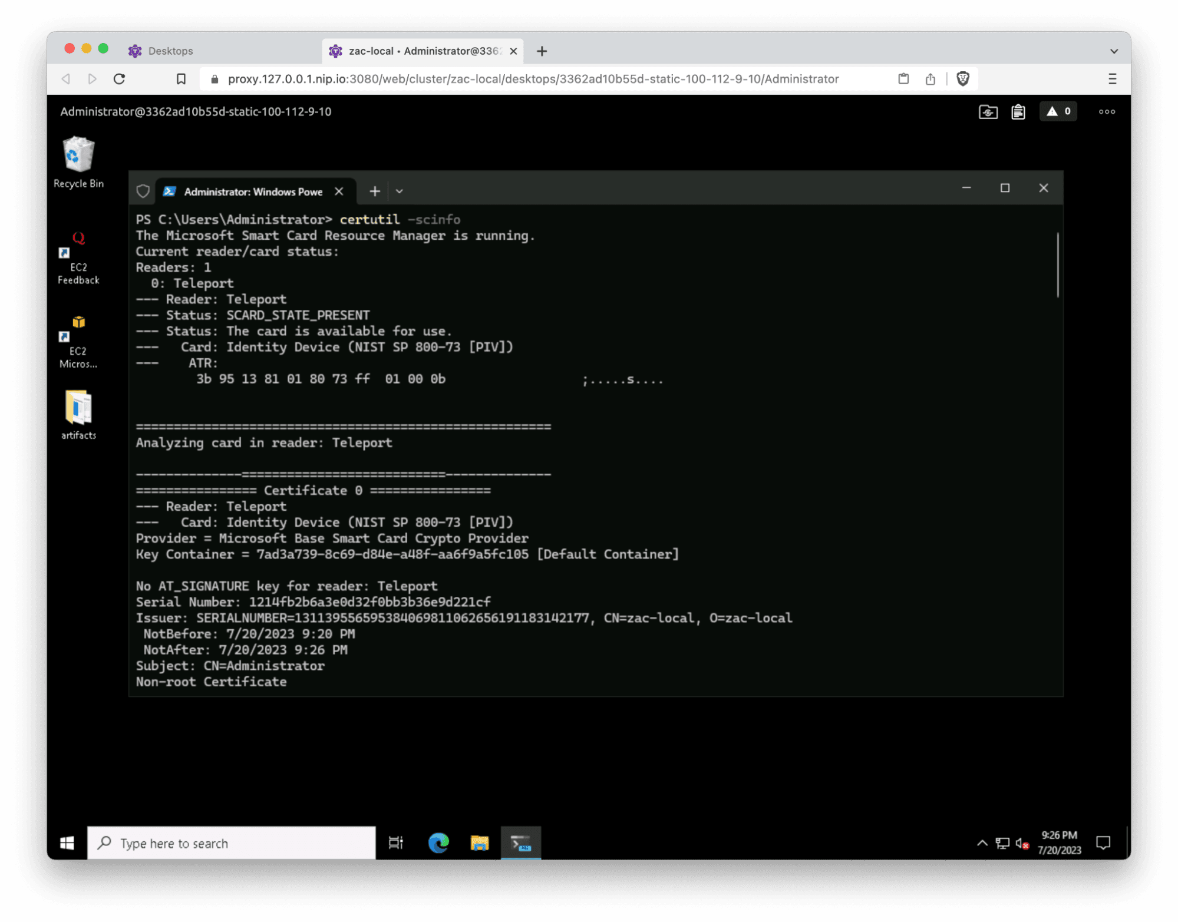Open the EC2 Feedback shortcut
The height and width of the screenshot is (922, 1178).
point(78,258)
